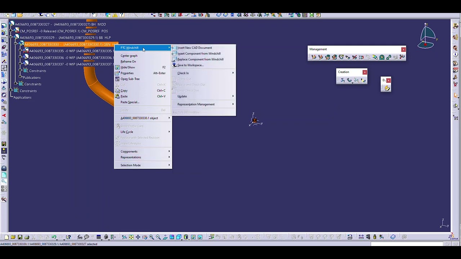This screenshot has width=461, height=259.
Task: Click the blue catalog book icon
Action: point(393,237)
